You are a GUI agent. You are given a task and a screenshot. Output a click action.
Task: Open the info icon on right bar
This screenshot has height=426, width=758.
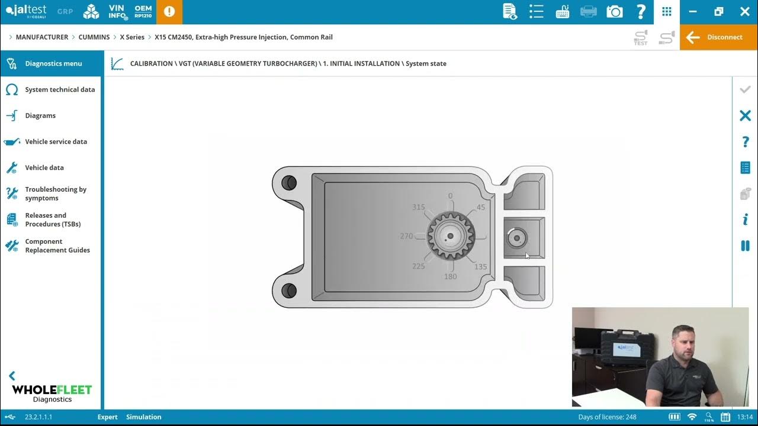coord(745,220)
